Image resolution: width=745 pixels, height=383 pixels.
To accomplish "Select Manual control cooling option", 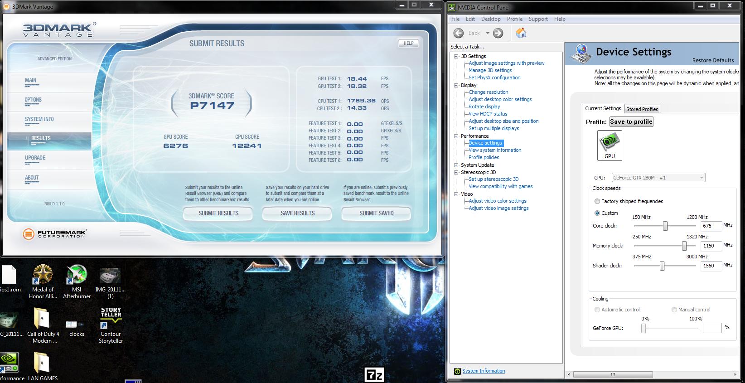I will [674, 310].
